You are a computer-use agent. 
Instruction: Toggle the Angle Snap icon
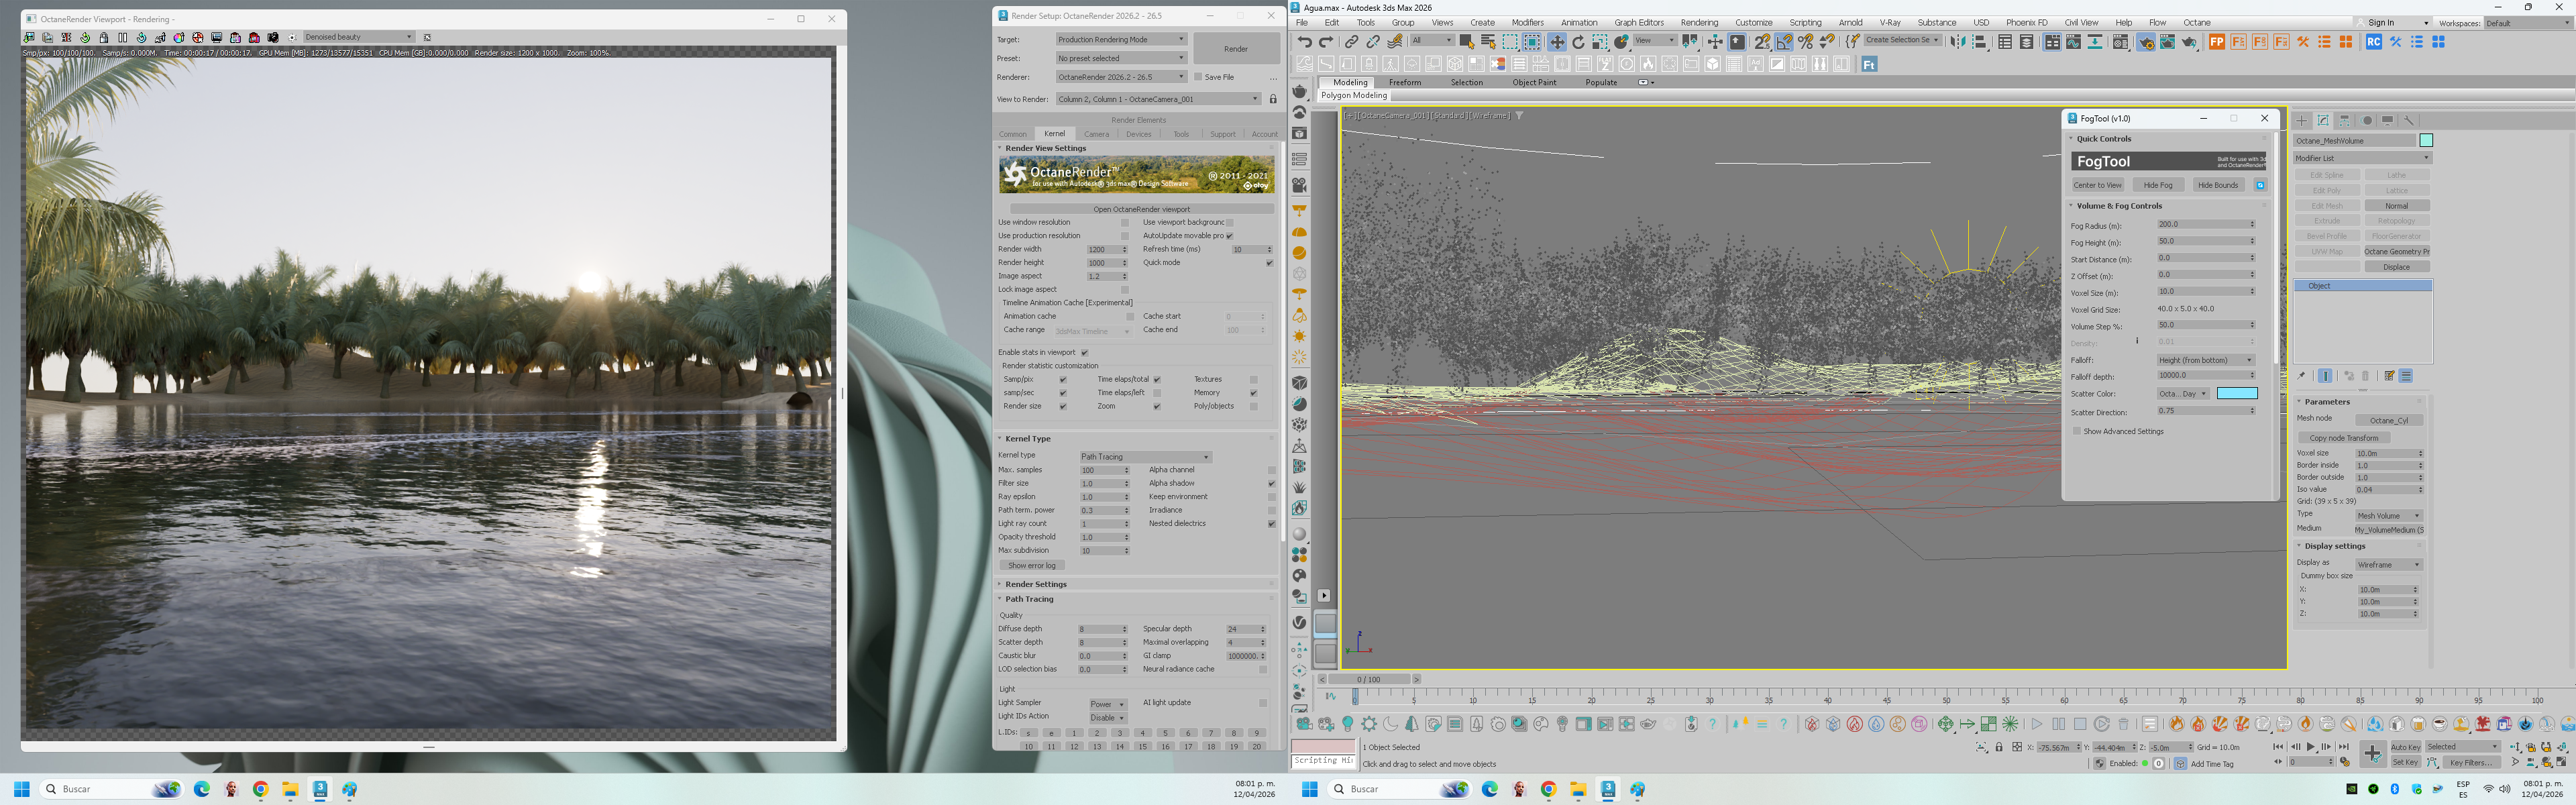pos(1784,42)
